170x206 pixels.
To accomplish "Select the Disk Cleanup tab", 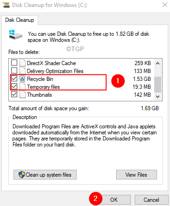I will pyautogui.click(x=20, y=20).
